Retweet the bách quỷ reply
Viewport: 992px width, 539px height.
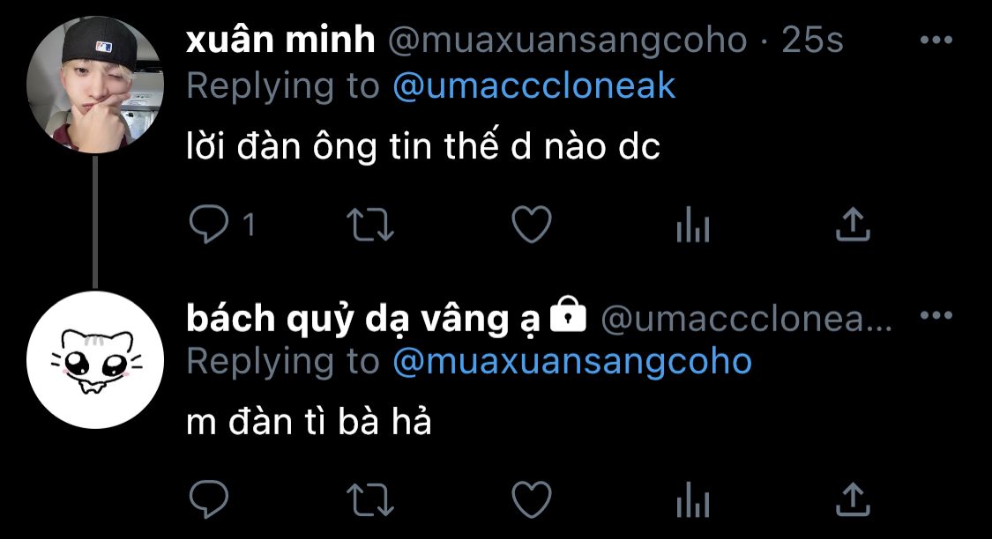(x=370, y=500)
